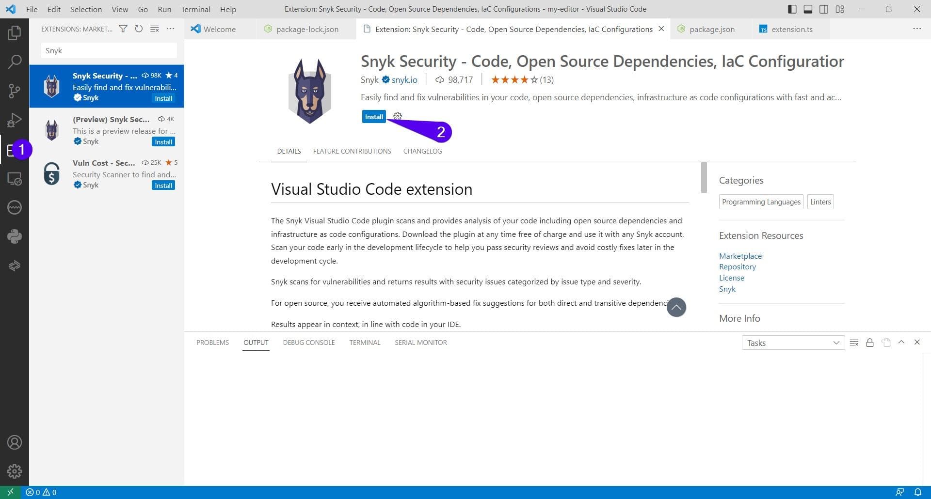The width and height of the screenshot is (931, 499).
Task: Open the Explorer view in activity bar
Action: pos(15,33)
